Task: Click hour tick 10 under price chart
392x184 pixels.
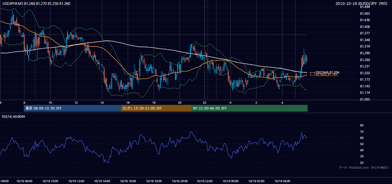Action: (x=50, y=102)
